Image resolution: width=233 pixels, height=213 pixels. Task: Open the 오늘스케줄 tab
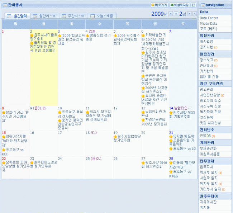pyautogui.click(x=102, y=16)
